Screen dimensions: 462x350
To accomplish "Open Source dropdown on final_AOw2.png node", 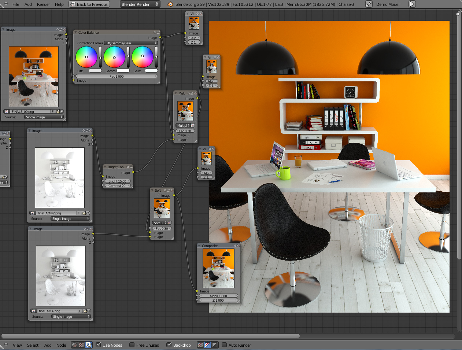I will (70, 218).
